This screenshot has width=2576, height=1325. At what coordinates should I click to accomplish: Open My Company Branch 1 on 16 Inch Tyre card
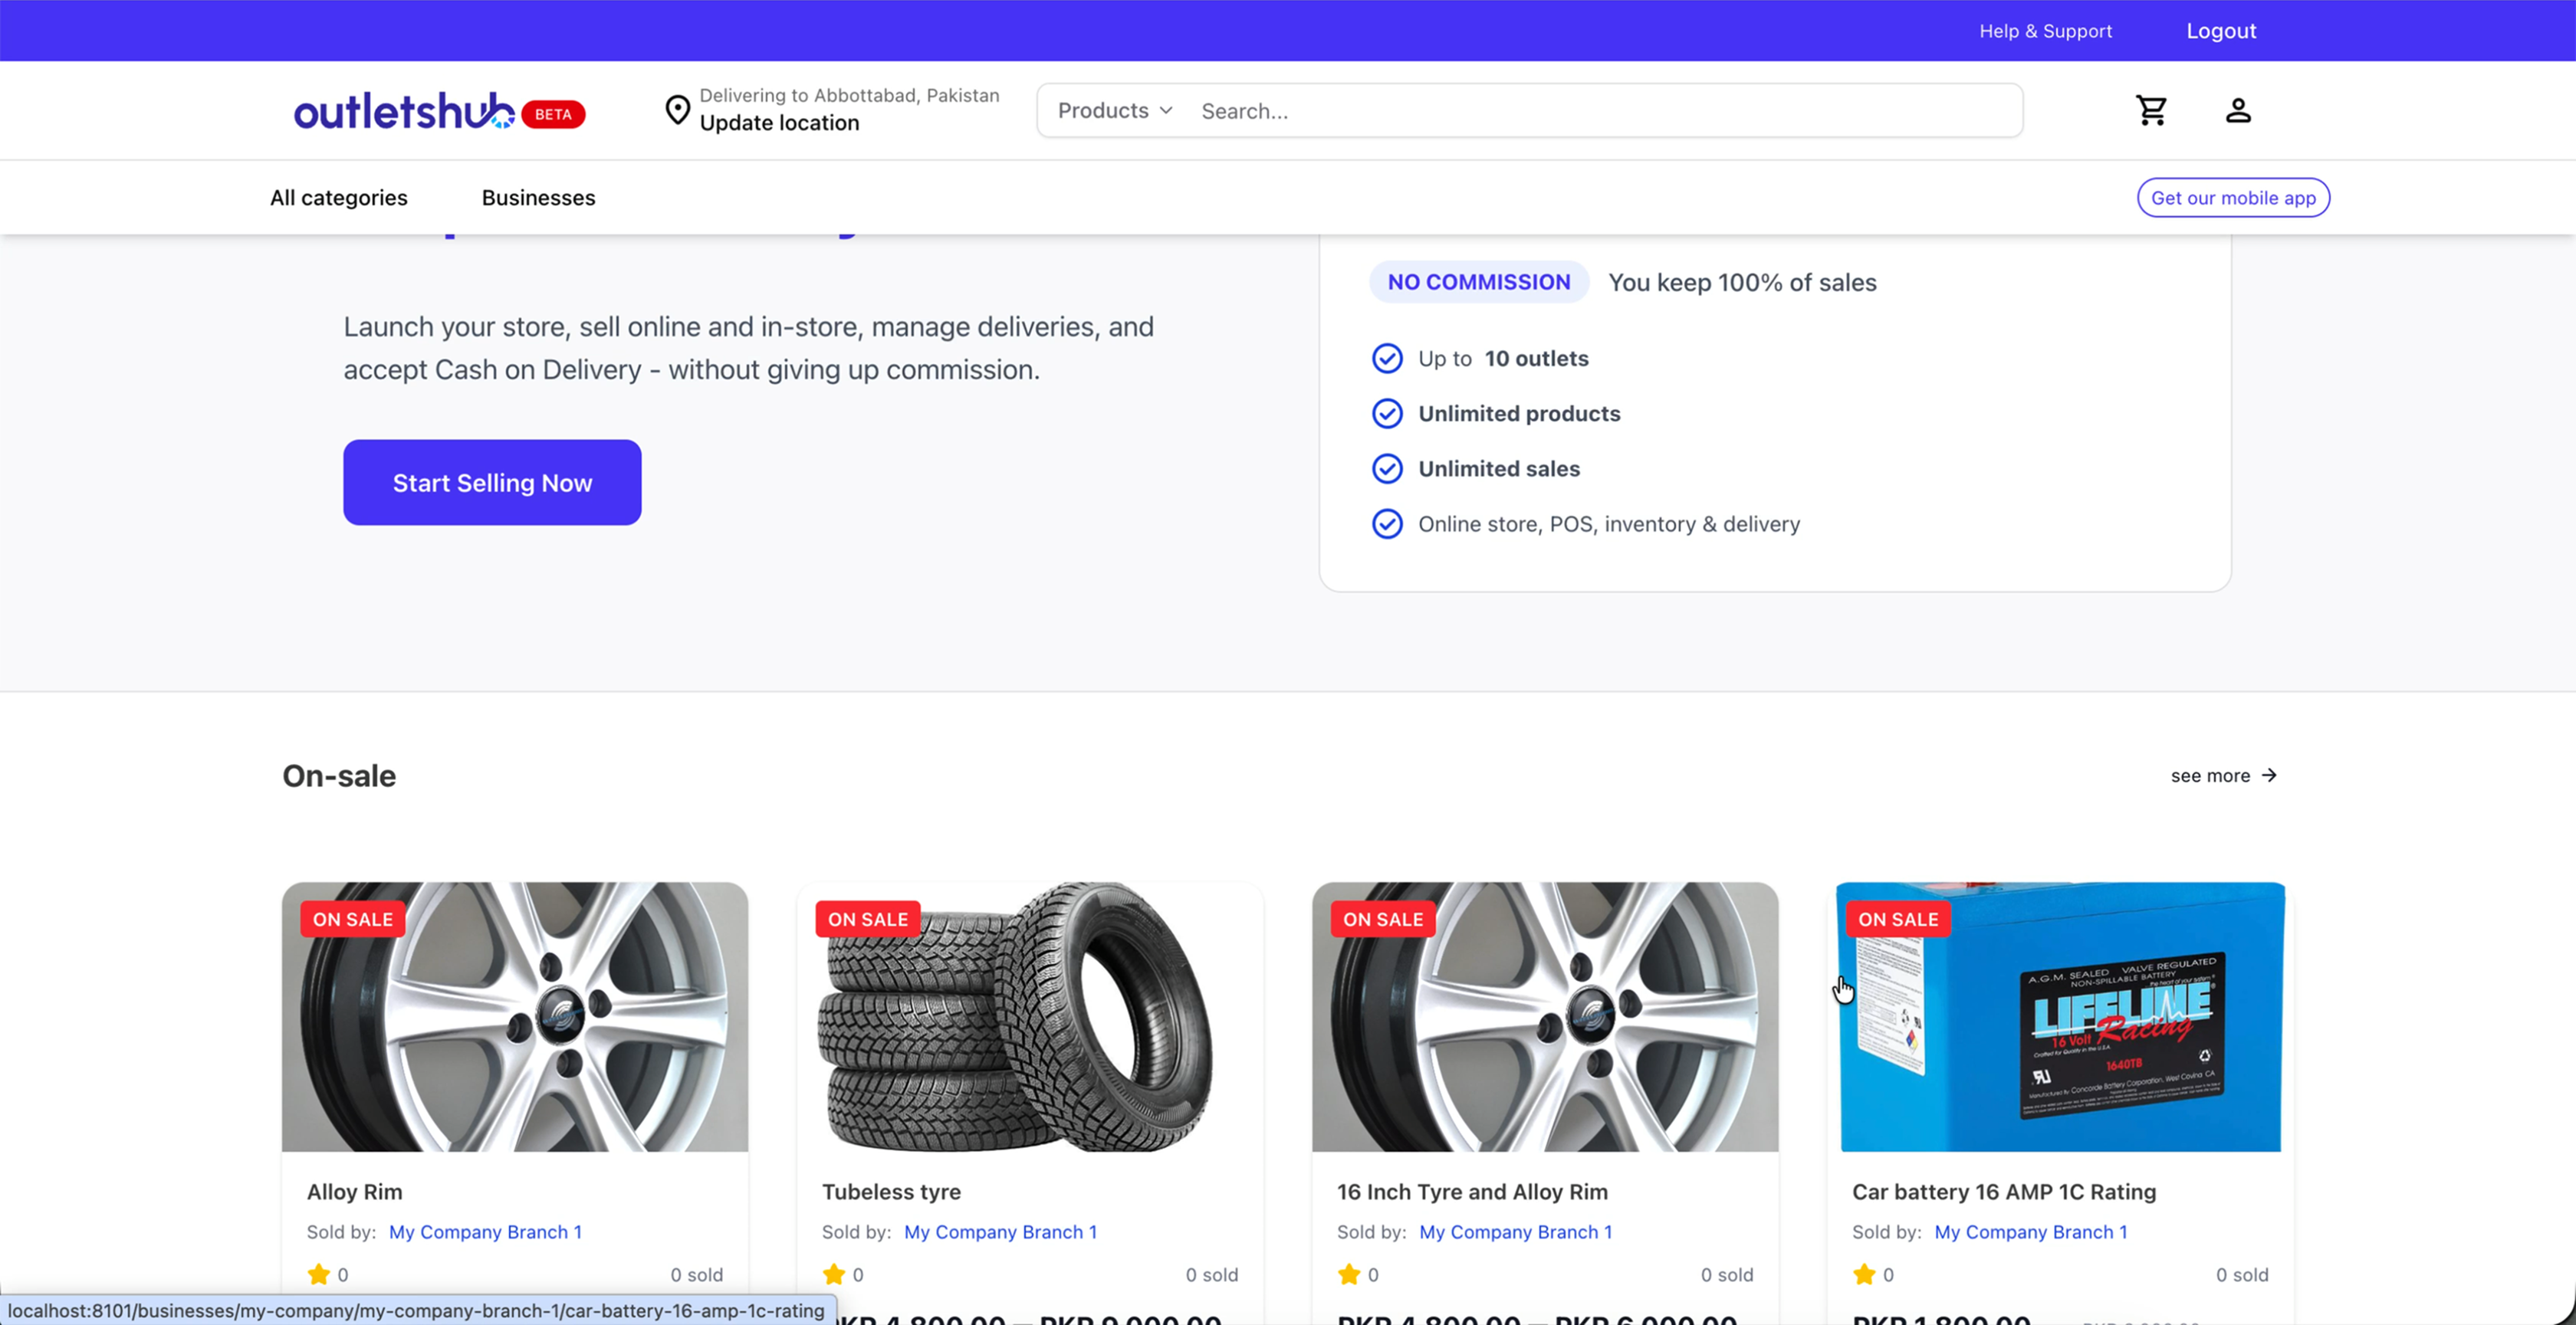click(x=1515, y=1232)
